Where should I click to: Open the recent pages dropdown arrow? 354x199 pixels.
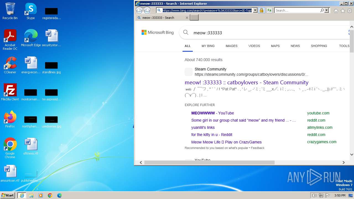[153, 11]
